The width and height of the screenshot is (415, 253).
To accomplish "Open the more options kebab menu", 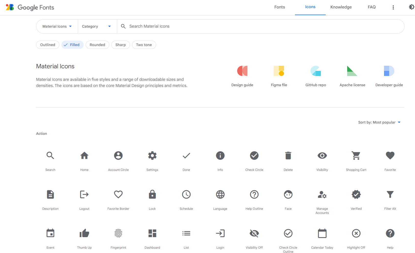I will click(393, 7).
